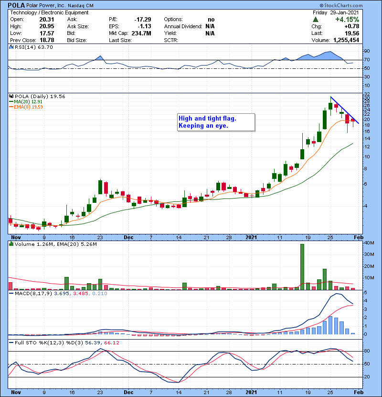382x397 pixels.
Task: Click the MA(20) 12.91 legend text
Action: tap(28, 102)
